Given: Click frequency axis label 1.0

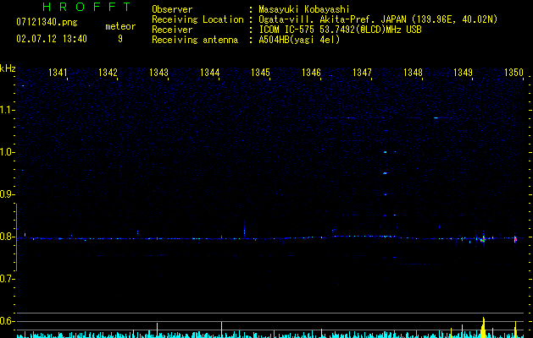Looking at the screenshot, I should pos(7,152).
